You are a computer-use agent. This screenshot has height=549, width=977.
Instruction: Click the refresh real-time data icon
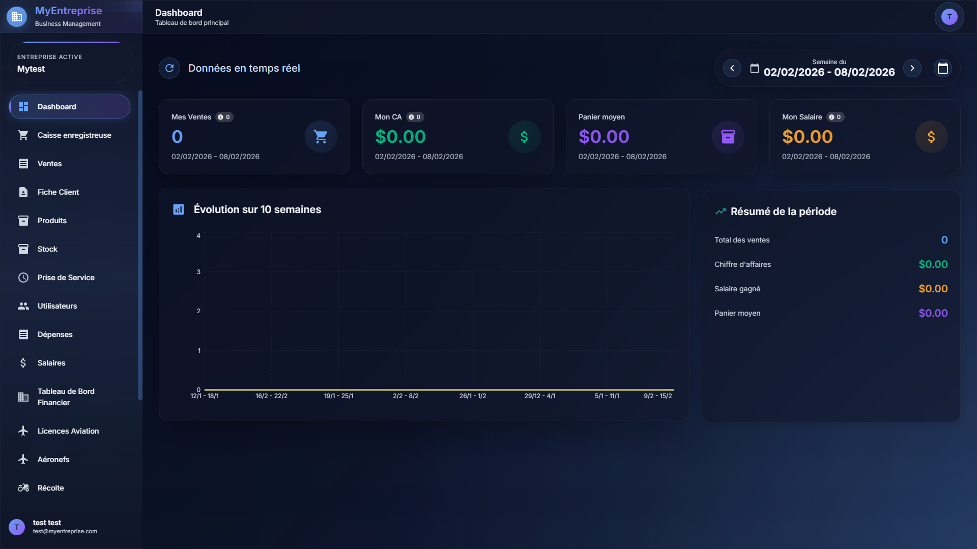[x=169, y=68]
